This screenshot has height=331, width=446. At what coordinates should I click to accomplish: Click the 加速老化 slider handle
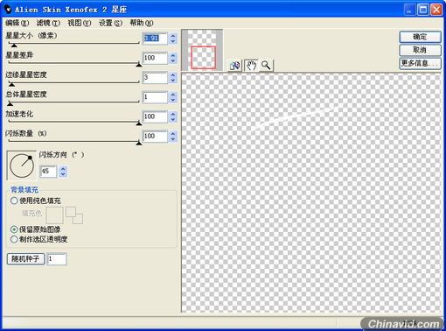[139, 123]
